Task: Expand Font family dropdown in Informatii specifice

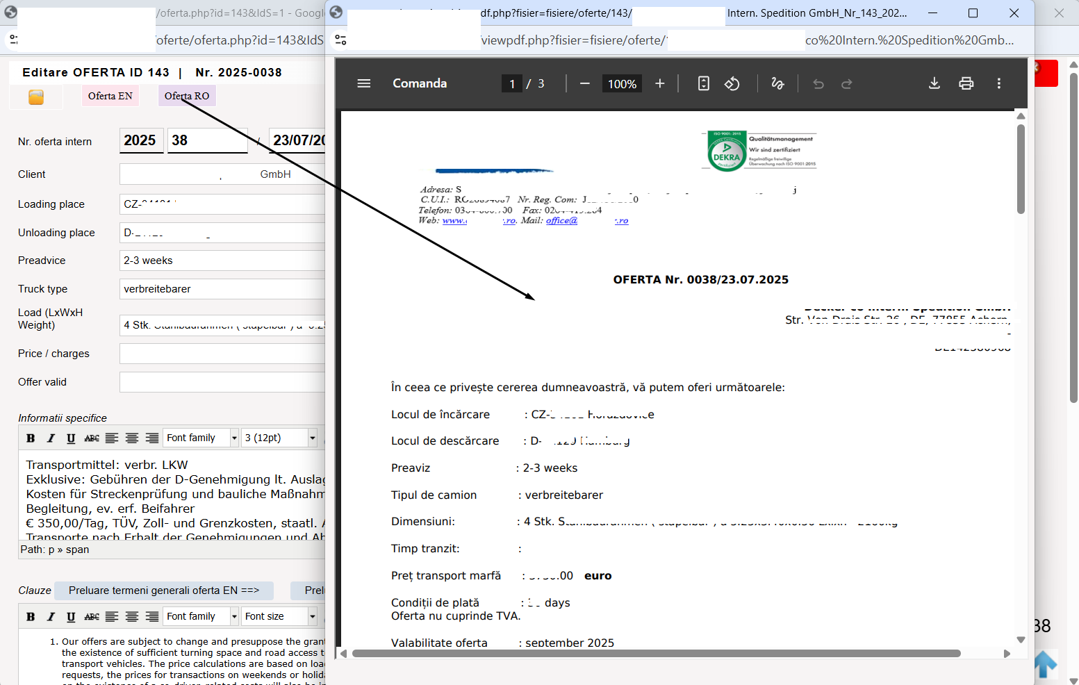Action: tap(201, 438)
